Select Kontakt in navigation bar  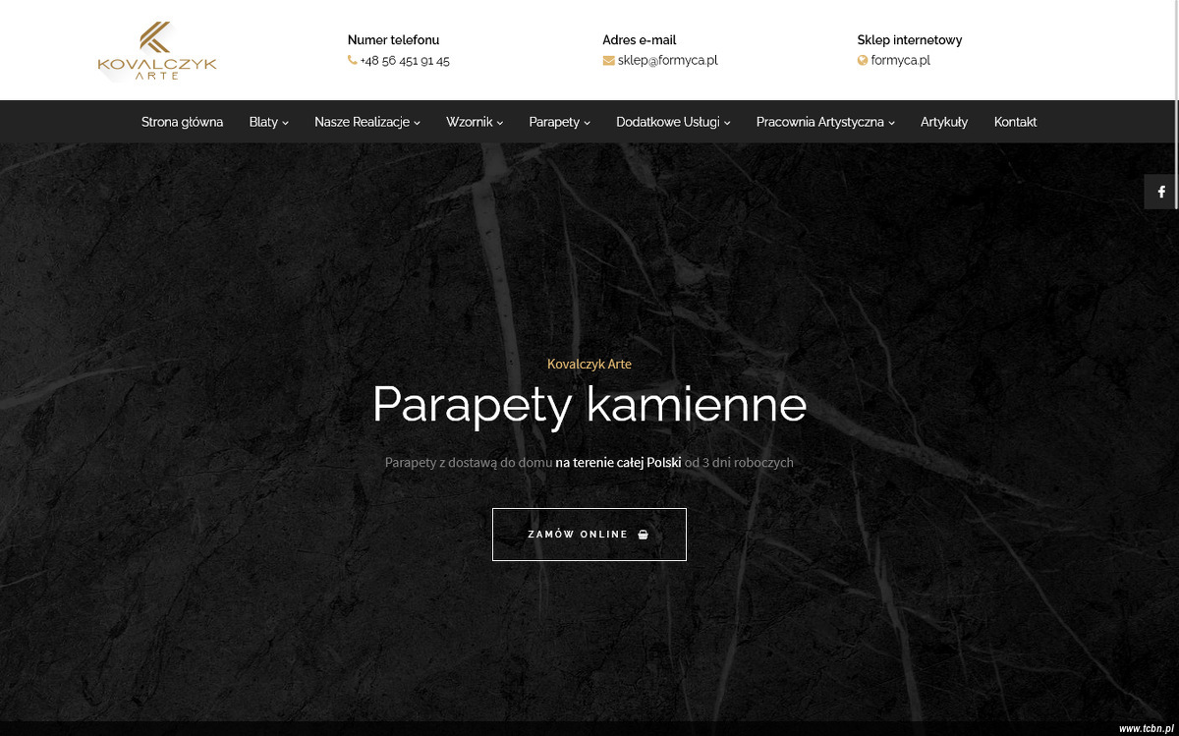pos(1015,122)
